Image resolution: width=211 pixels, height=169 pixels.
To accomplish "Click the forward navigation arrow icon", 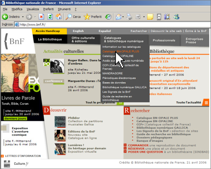I will pyautogui.click(x=29, y=17).
